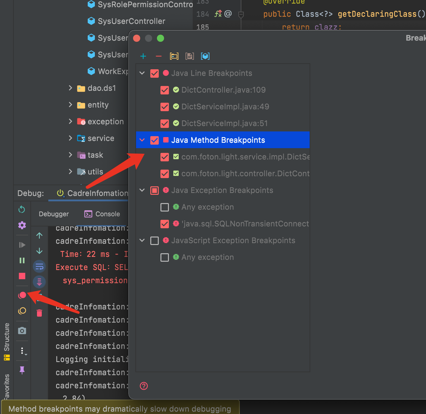The width and height of the screenshot is (426, 414).
Task: Rerun the debug session
Action: 22,209
